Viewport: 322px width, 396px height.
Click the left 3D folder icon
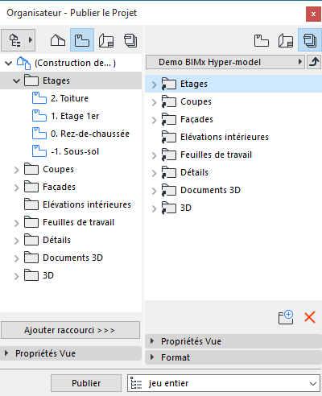click(x=31, y=275)
